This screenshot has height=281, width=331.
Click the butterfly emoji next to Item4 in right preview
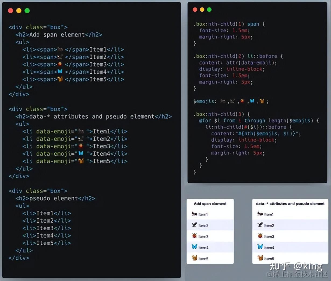pos(260,247)
